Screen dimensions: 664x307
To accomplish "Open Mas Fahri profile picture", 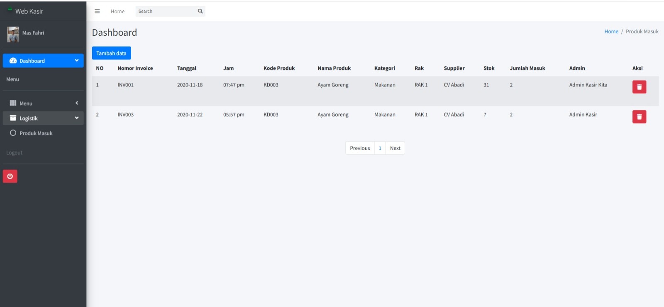I will (x=13, y=34).
